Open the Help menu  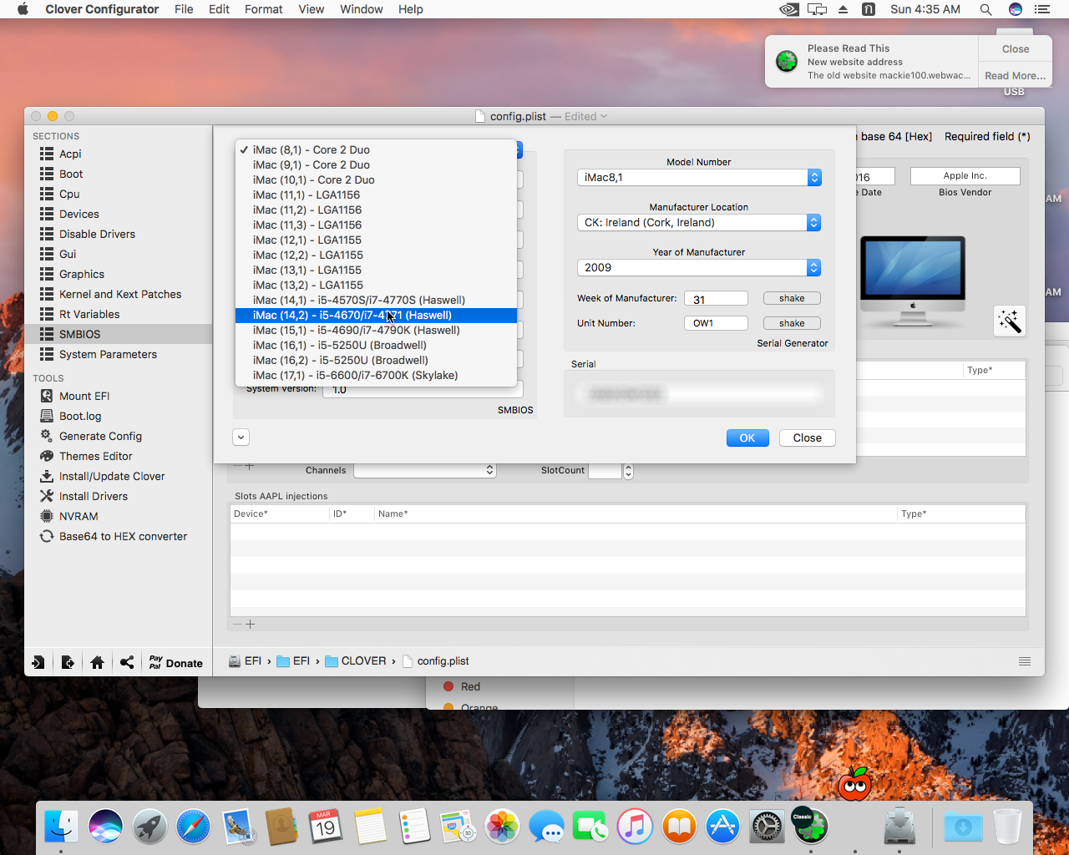click(x=410, y=9)
